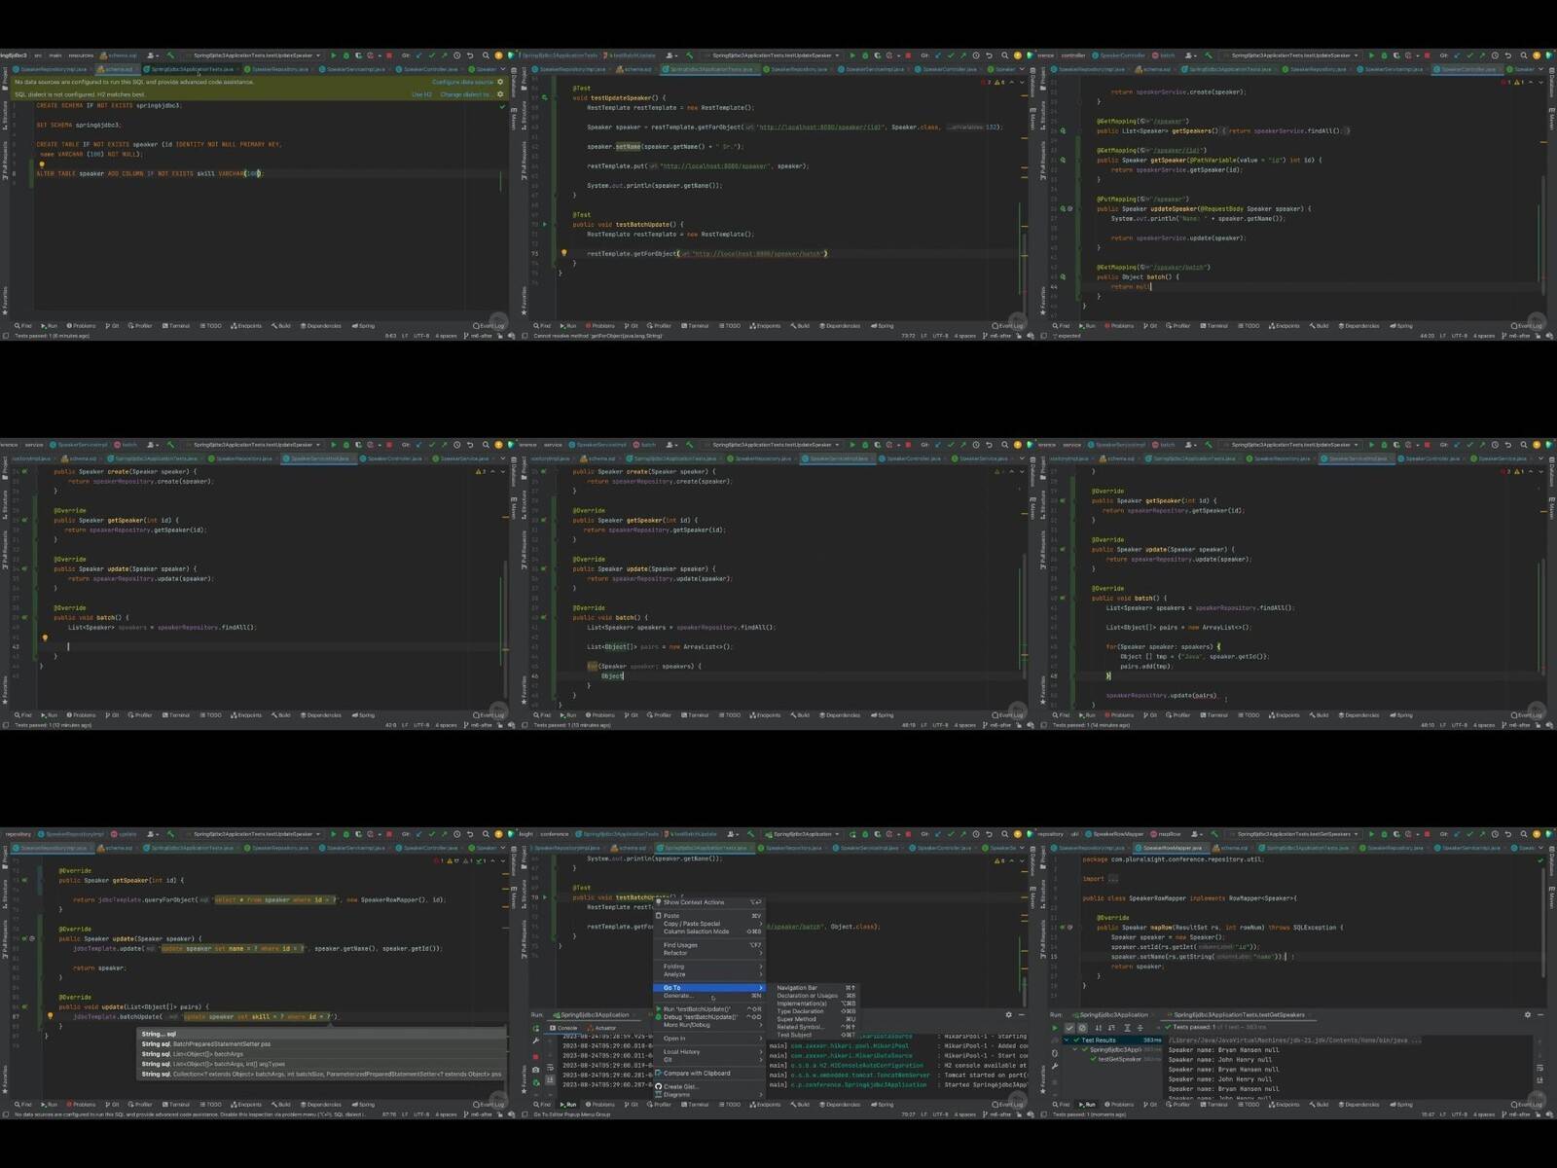The height and width of the screenshot is (1168, 1557).
Task: Click Change dialect to link in banner
Action: point(465,94)
